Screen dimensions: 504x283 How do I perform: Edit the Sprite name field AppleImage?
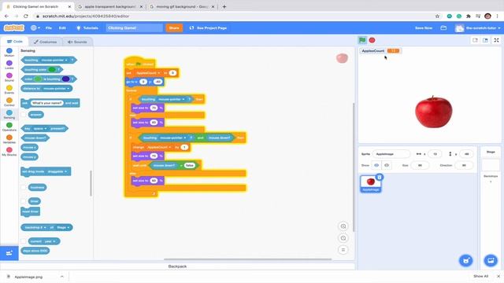point(391,154)
